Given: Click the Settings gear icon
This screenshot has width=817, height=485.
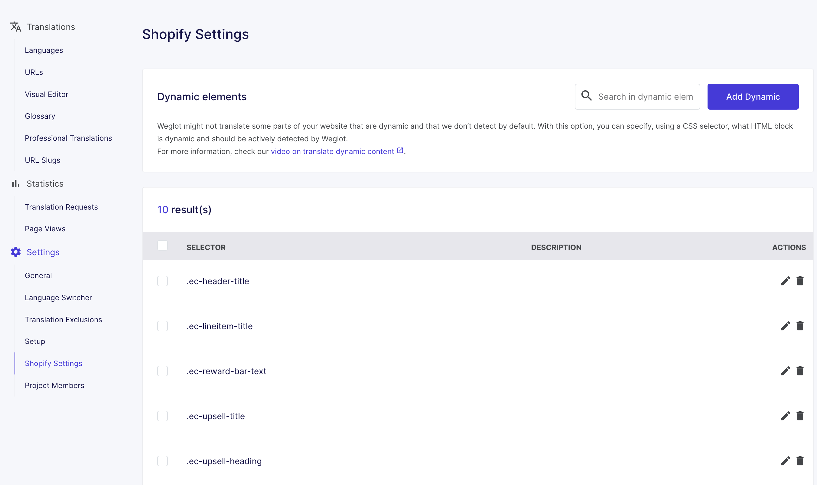Looking at the screenshot, I should (16, 252).
